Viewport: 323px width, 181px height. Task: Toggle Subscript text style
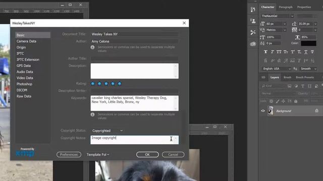[299, 52]
